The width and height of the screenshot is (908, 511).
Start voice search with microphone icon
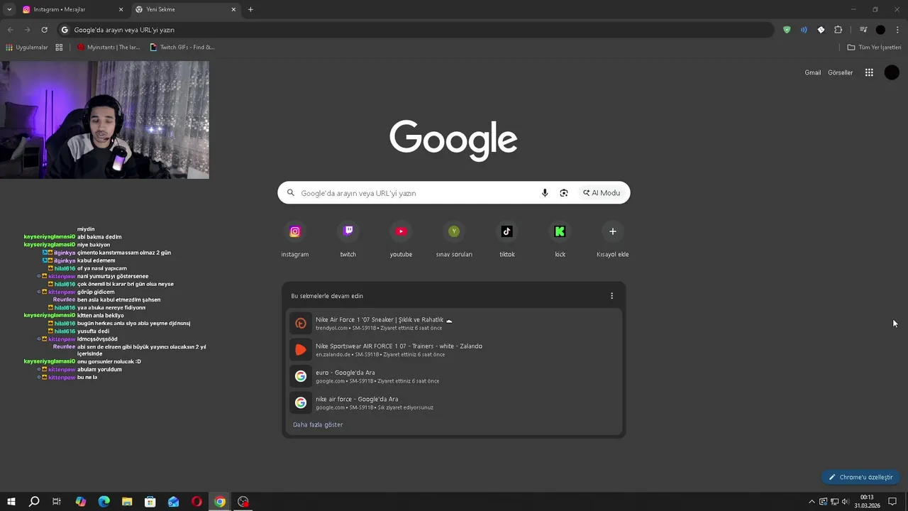(545, 193)
